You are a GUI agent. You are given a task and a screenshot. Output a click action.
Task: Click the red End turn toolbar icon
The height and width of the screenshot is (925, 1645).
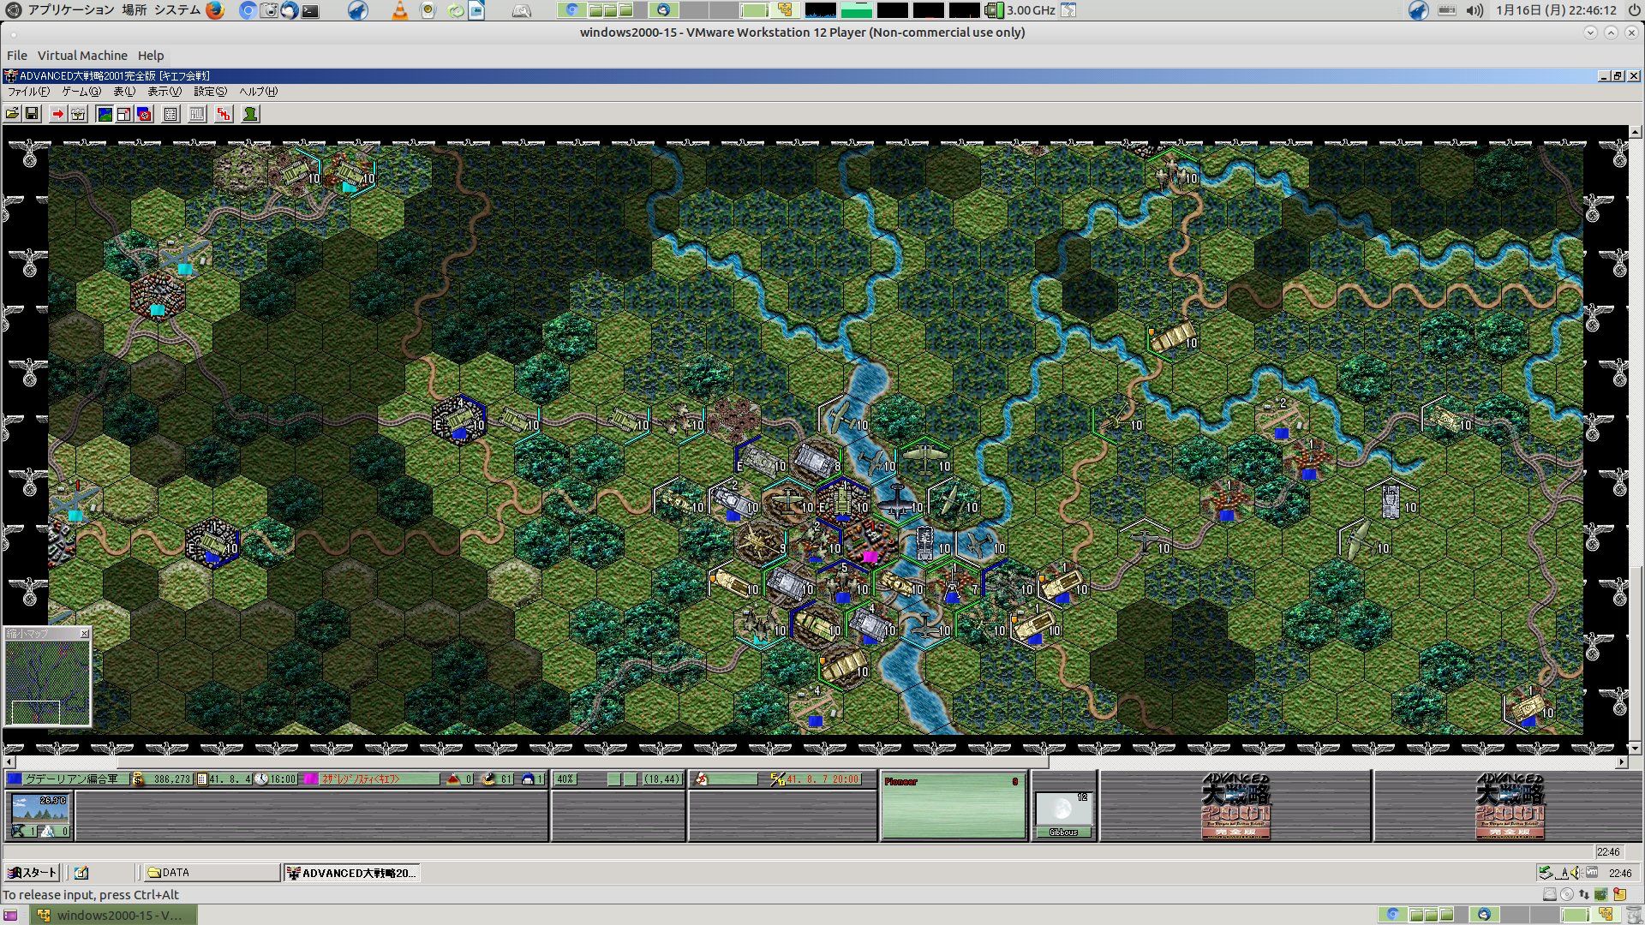(x=224, y=114)
